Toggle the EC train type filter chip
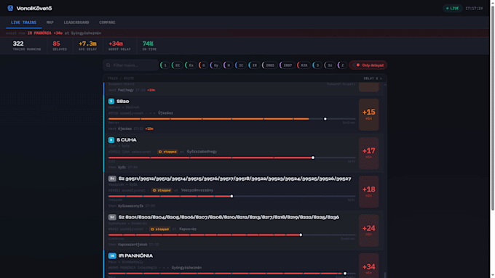This screenshot has width=495, height=278. (178, 65)
